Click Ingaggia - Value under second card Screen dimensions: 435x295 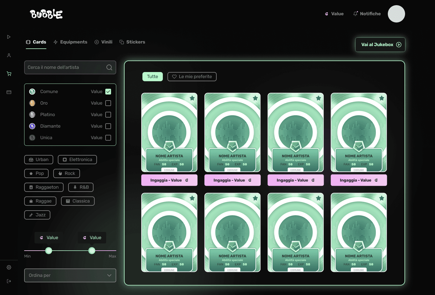232,180
